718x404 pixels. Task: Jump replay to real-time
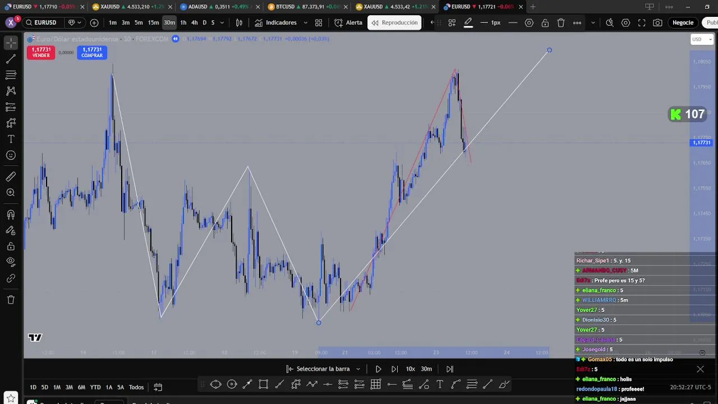click(x=449, y=369)
